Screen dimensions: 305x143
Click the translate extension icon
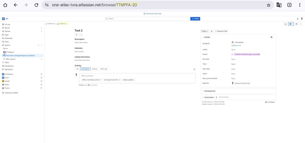pyautogui.click(x=279, y=5)
